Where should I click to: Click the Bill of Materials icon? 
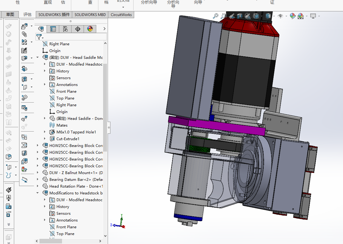[x=24, y=108]
